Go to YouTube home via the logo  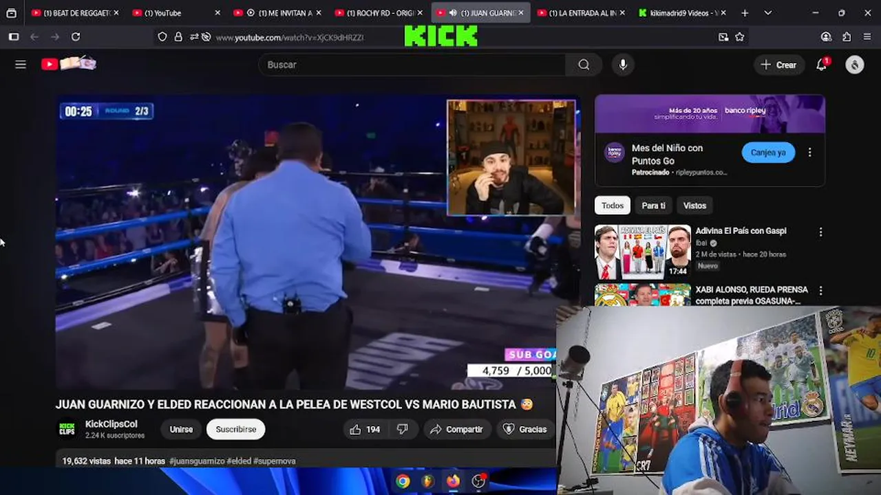pyautogui.click(x=69, y=64)
